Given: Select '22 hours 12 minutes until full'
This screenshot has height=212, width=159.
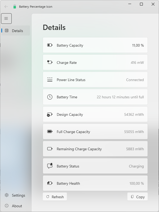Looking at the screenshot, I should pyautogui.click(x=120, y=97).
